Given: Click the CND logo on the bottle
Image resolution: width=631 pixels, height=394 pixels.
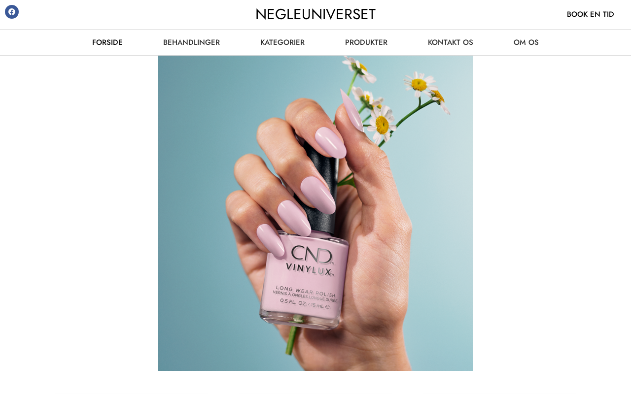Looking at the screenshot, I should coord(312,255).
